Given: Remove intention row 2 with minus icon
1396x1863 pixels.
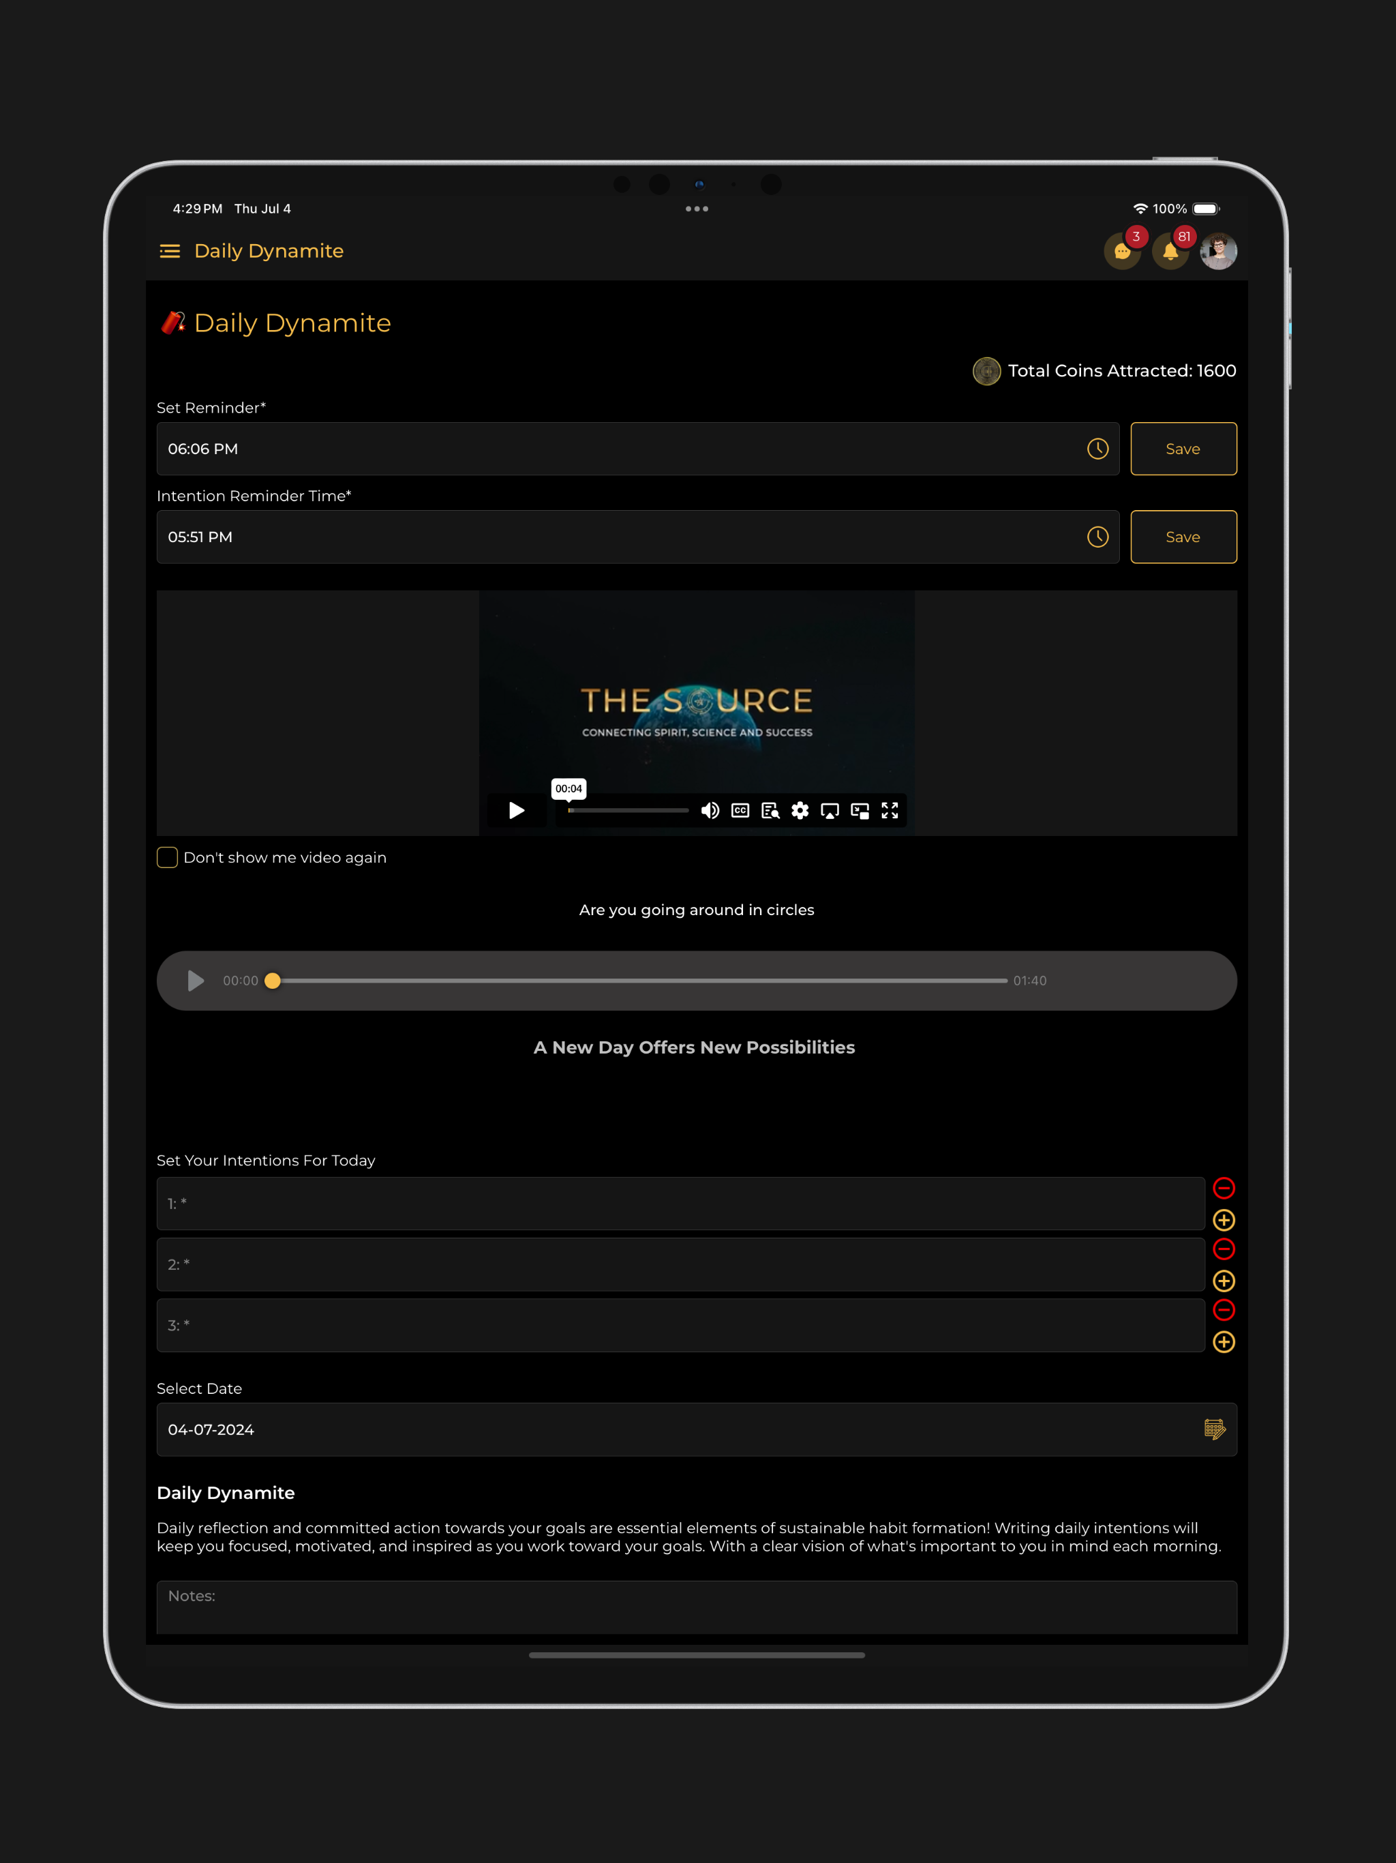Looking at the screenshot, I should click(1224, 1249).
